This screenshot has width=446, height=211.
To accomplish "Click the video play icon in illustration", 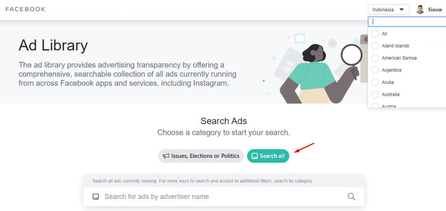I will [332, 44].
